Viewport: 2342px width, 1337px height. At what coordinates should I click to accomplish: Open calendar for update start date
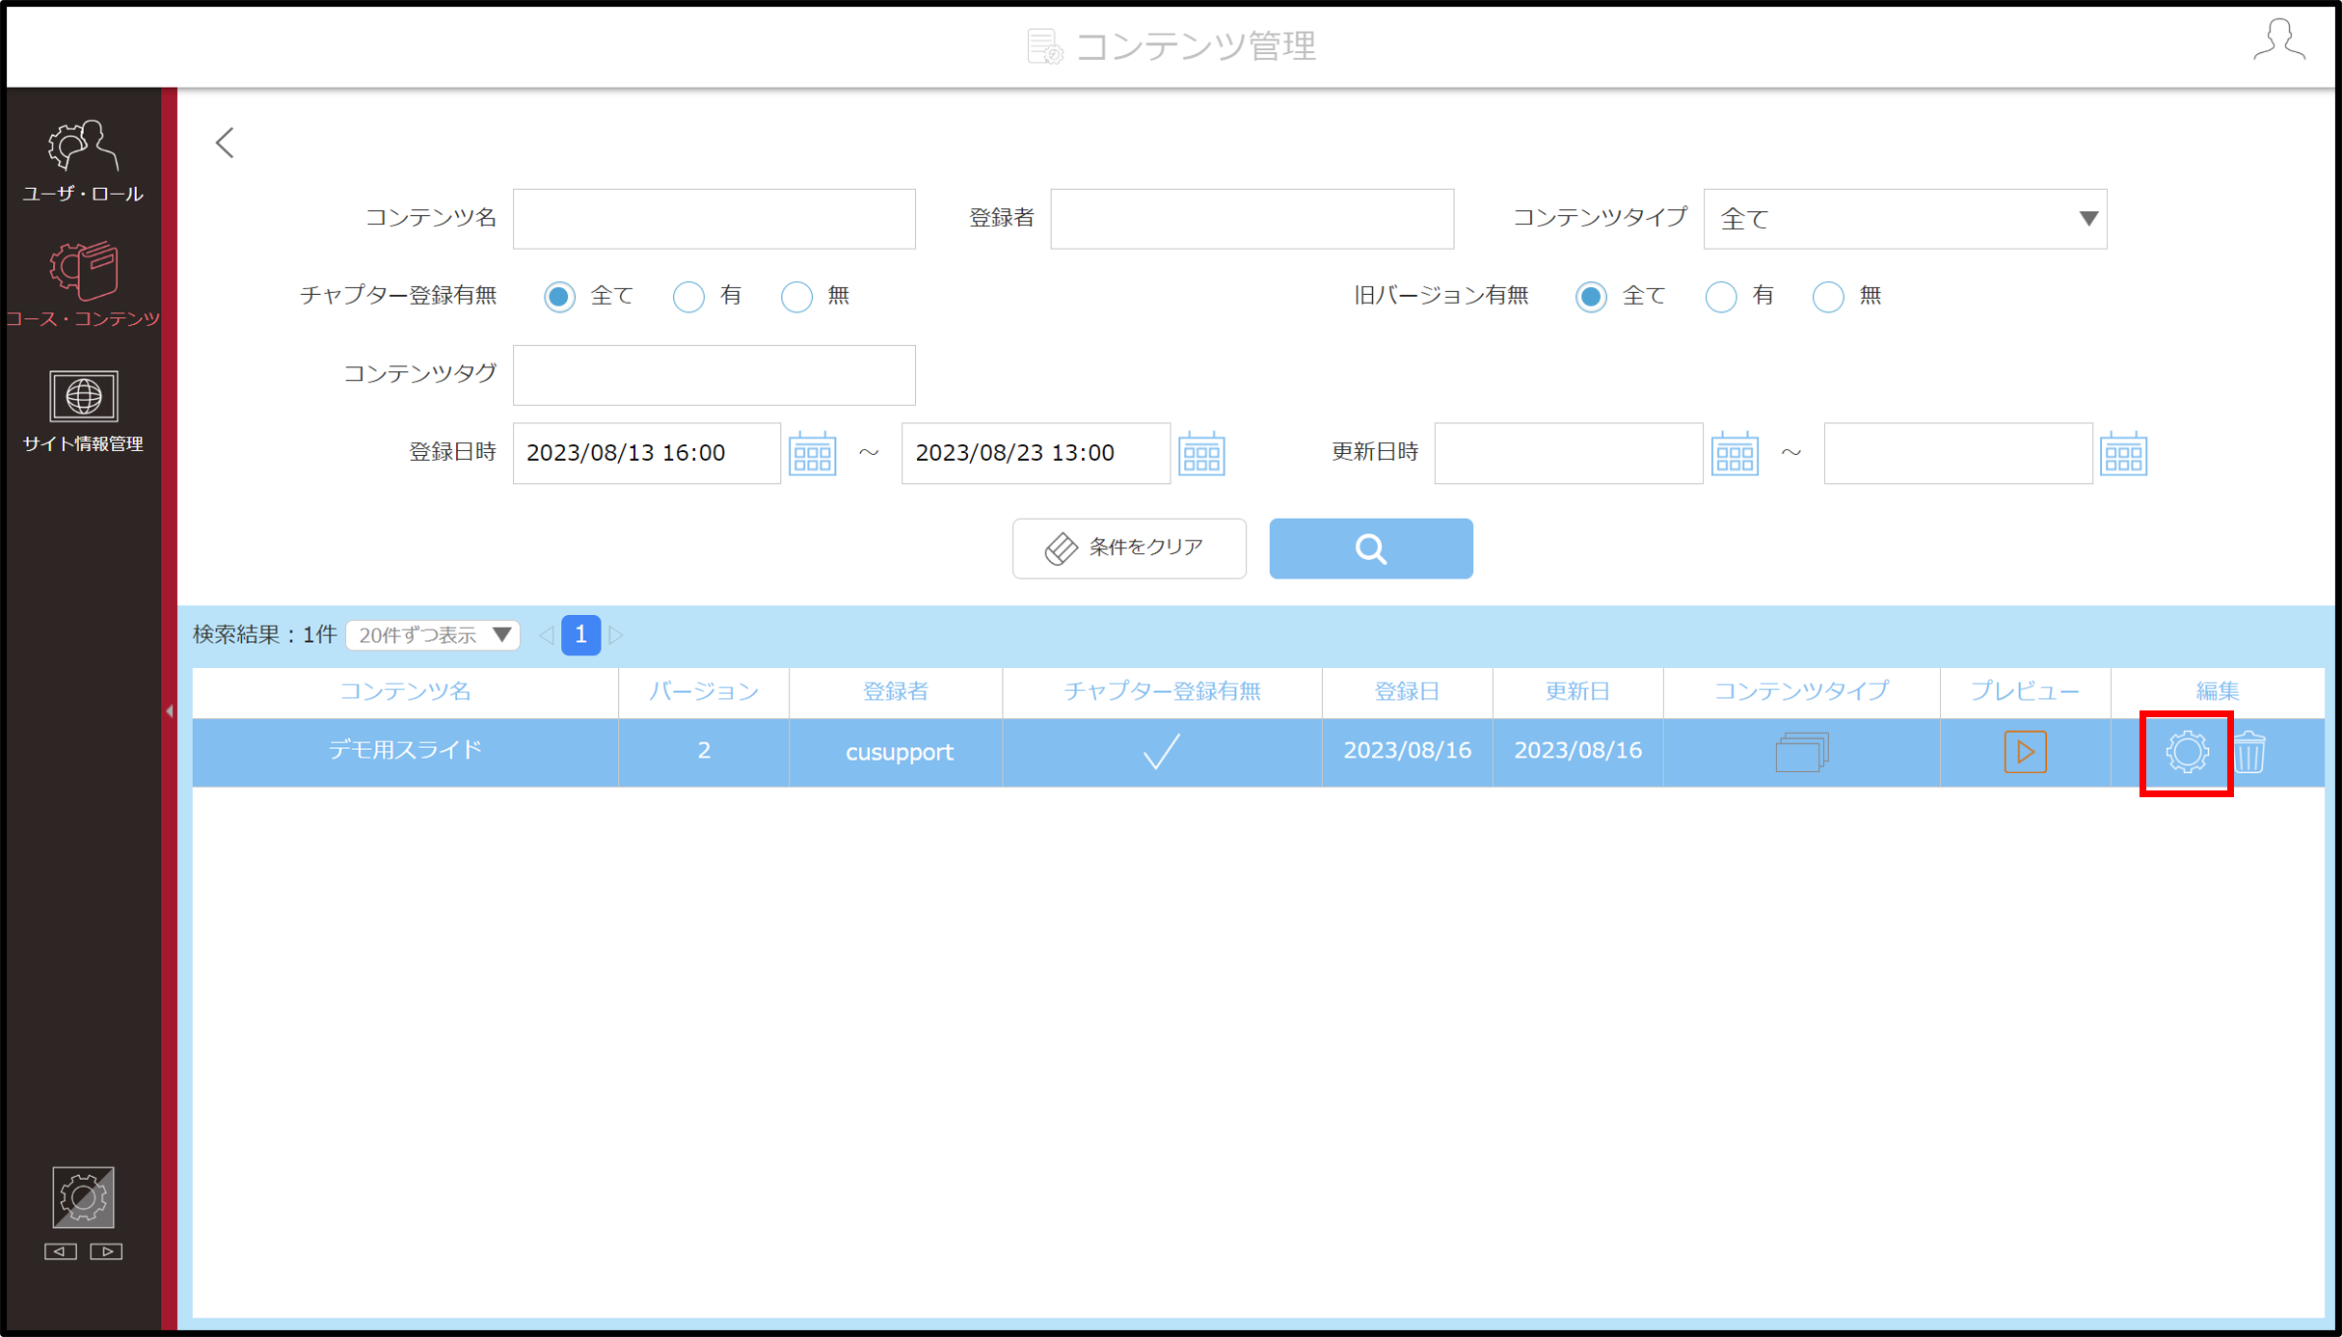(x=1735, y=453)
